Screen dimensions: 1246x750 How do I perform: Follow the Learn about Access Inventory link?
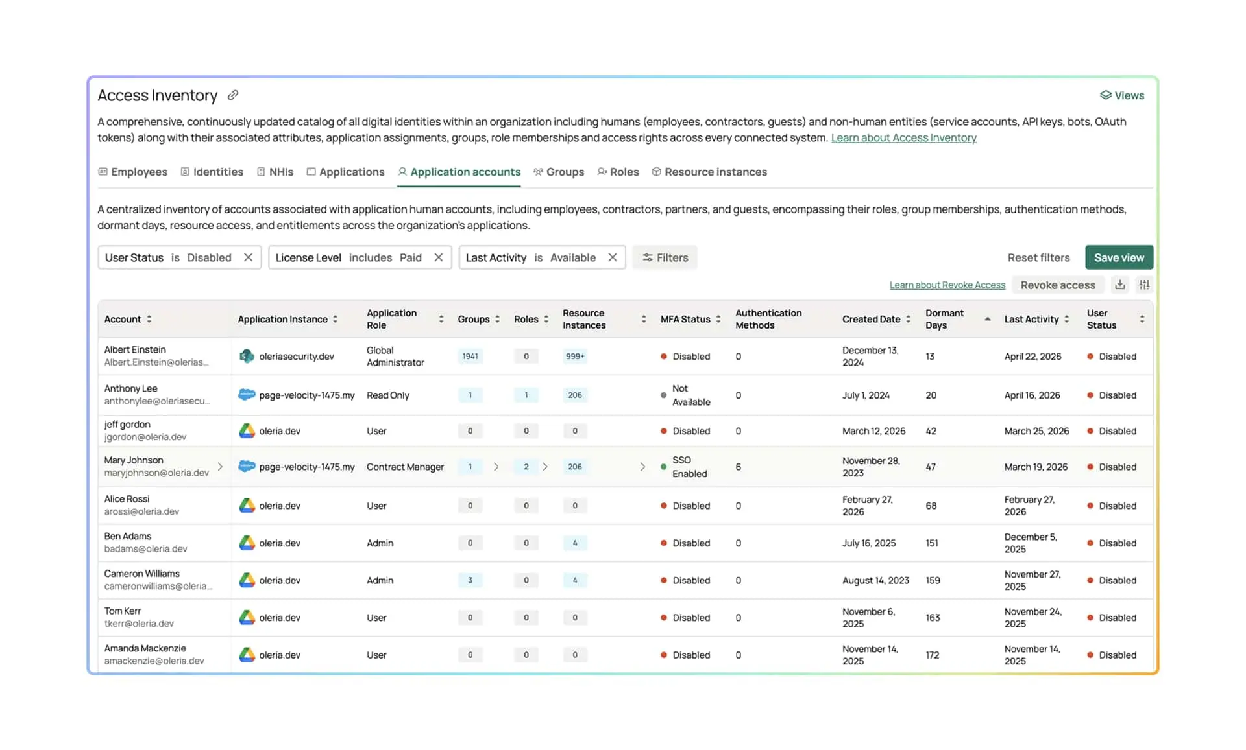903,137
